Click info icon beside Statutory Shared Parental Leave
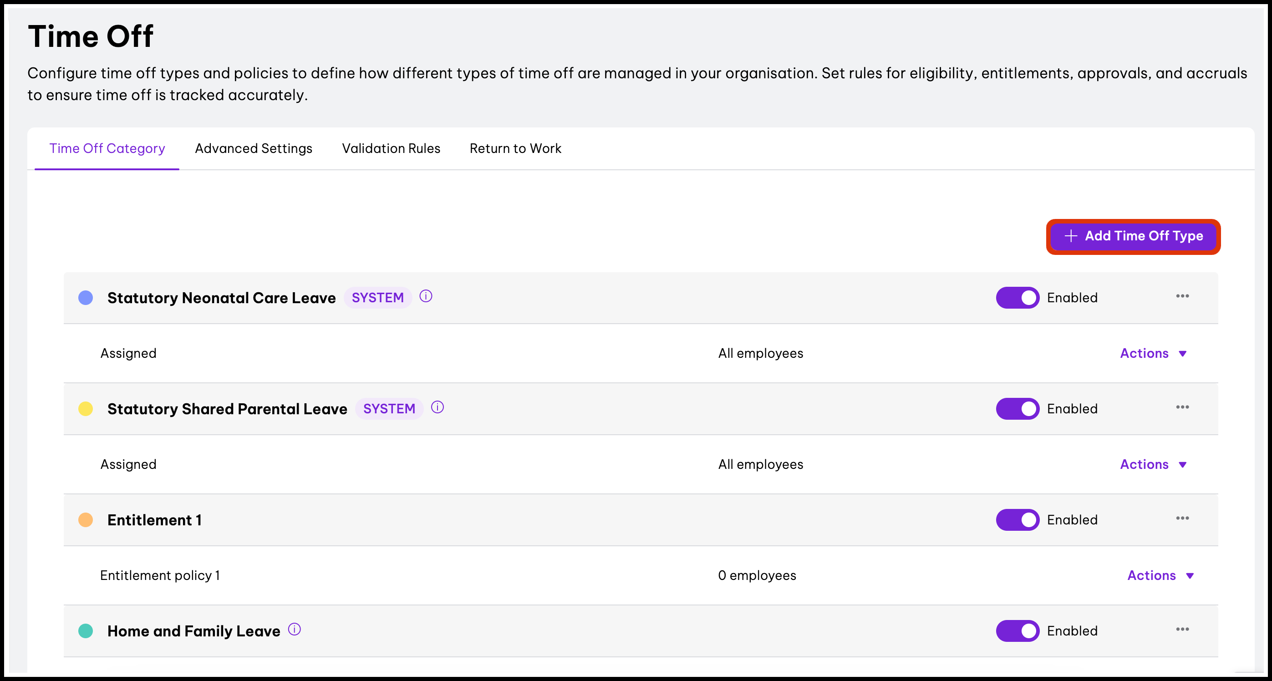This screenshot has height=681, width=1272. (x=438, y=407)
